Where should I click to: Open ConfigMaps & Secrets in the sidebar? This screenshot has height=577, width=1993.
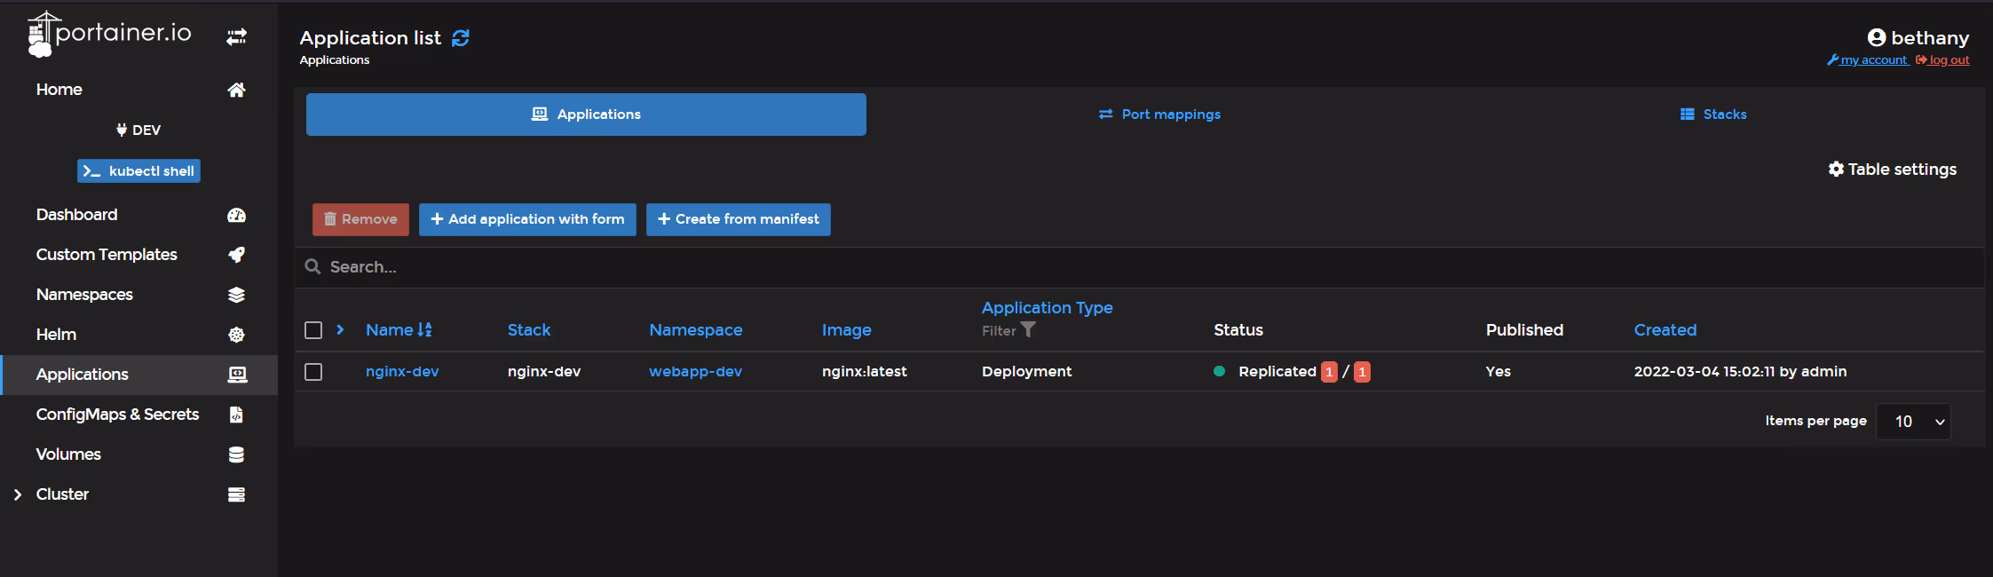tap(117, 415)
